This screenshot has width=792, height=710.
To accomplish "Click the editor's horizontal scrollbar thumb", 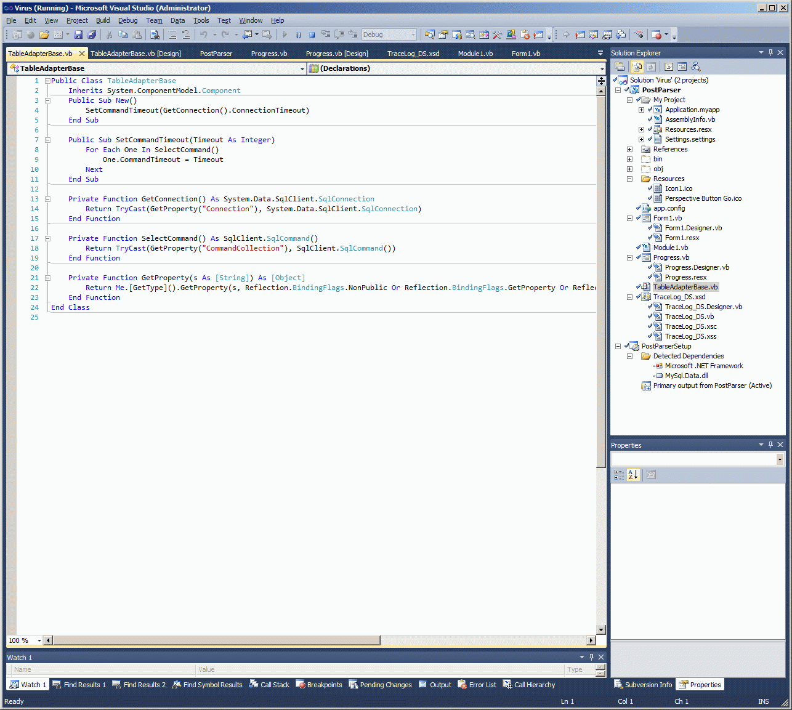I will tap(216, 640).
